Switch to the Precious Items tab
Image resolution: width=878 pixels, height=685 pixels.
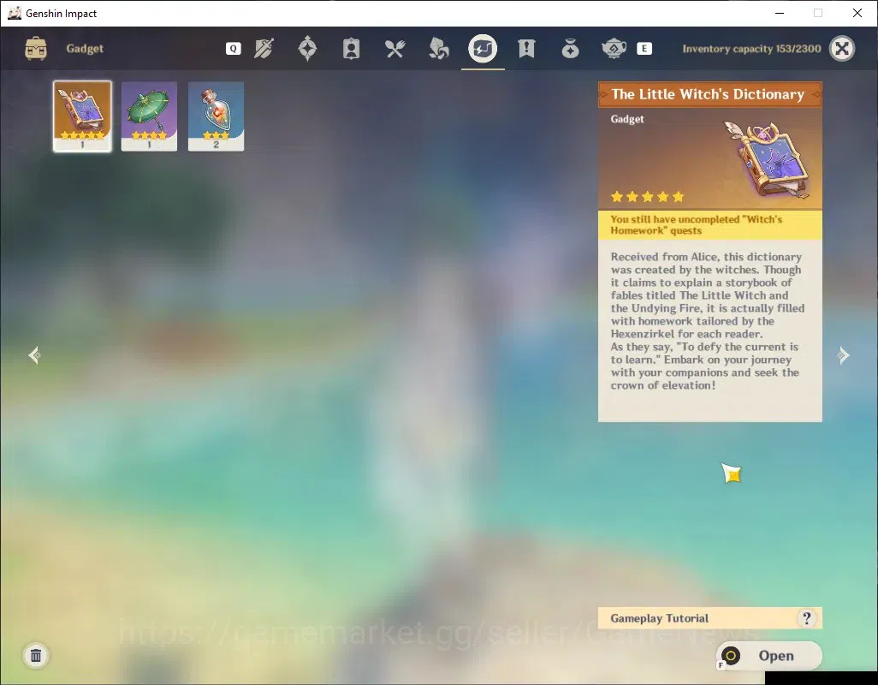click(x=570, y=49)
